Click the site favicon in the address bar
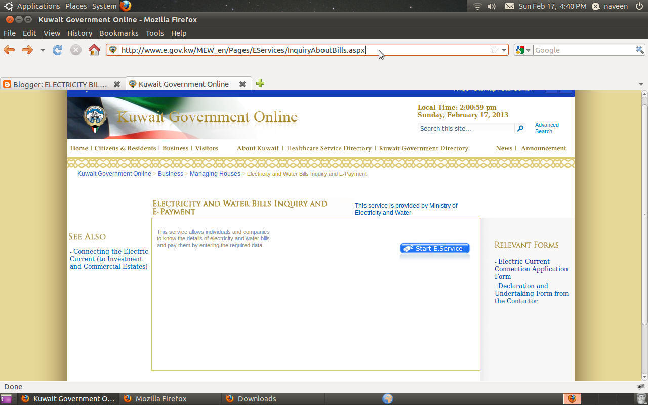 pyautogui.click(x=112, y=50)
